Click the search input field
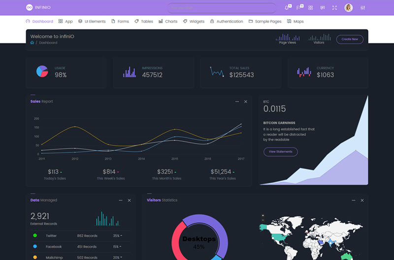 (x=222, y=8)
